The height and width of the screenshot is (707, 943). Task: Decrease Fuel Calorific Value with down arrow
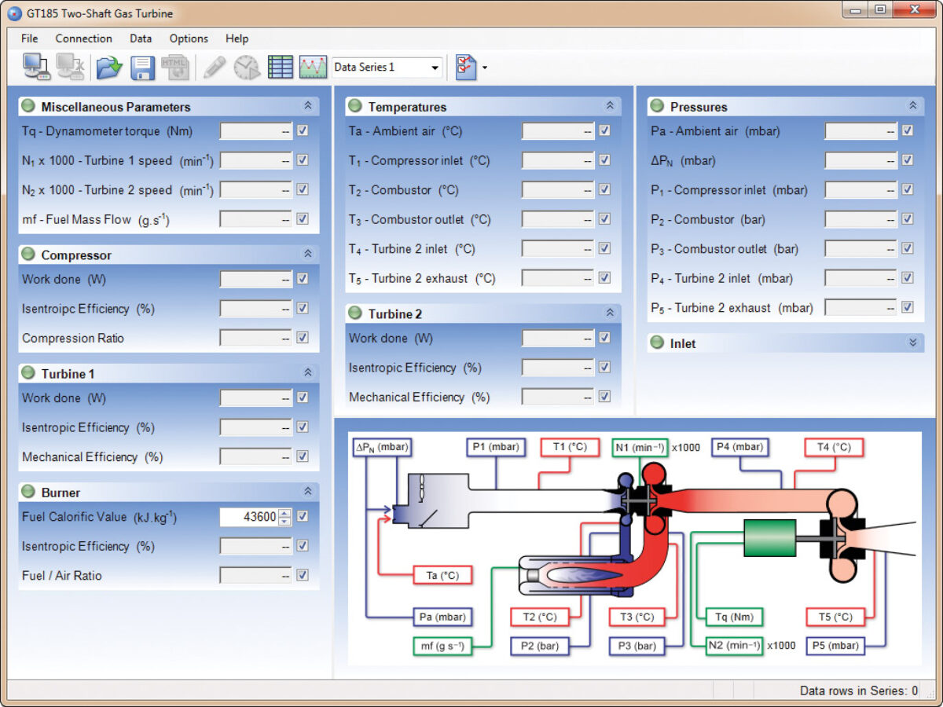pyautogui.click(x=285, y=521)
